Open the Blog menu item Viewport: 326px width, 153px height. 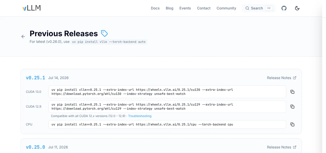tap(169, 8)
